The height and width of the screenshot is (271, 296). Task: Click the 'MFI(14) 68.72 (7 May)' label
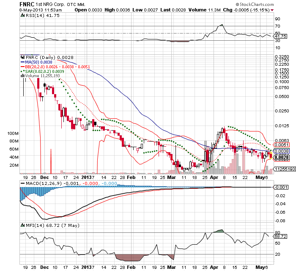52,225
